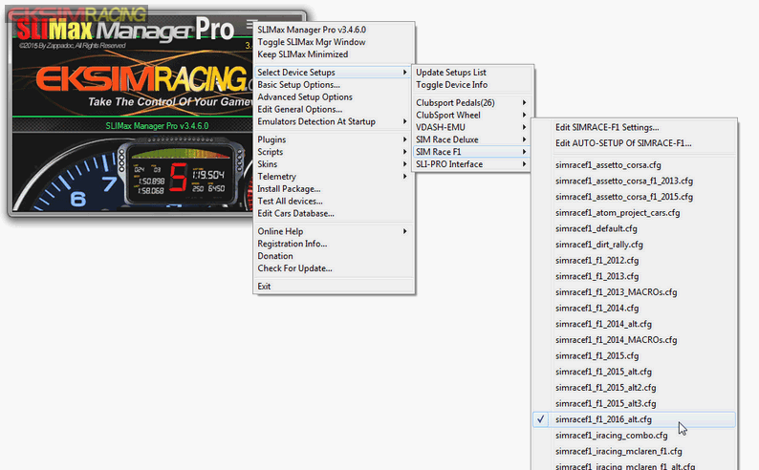This screenshot has height=470, width=759.
Task: Expand Select Device Setups submenu arrow
Action: point(404,72)
